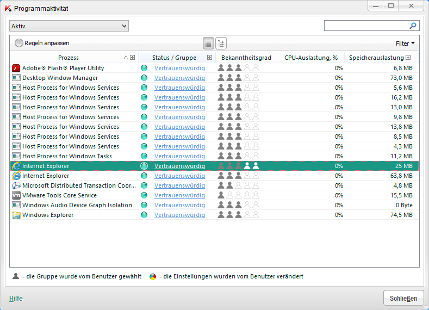Expand the Prozess column plus box
The image size is (429, 310).
133,58
